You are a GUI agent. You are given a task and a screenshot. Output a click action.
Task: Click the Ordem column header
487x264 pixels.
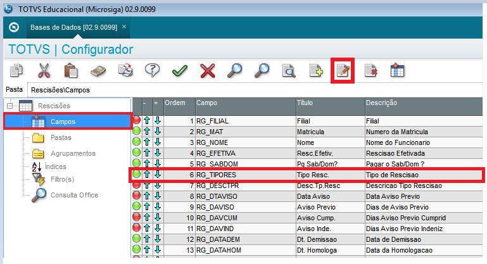[179, 106]
